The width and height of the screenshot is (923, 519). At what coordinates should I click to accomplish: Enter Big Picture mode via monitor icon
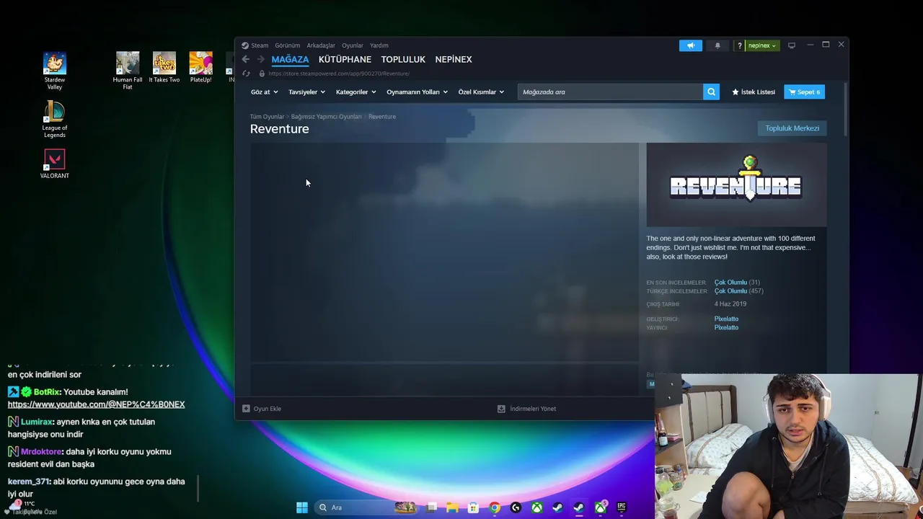[x=792, y=45]
